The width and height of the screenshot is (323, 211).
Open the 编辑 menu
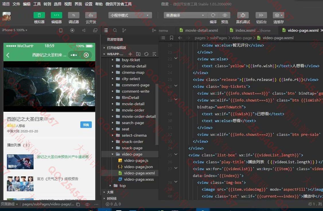[27, 4]
